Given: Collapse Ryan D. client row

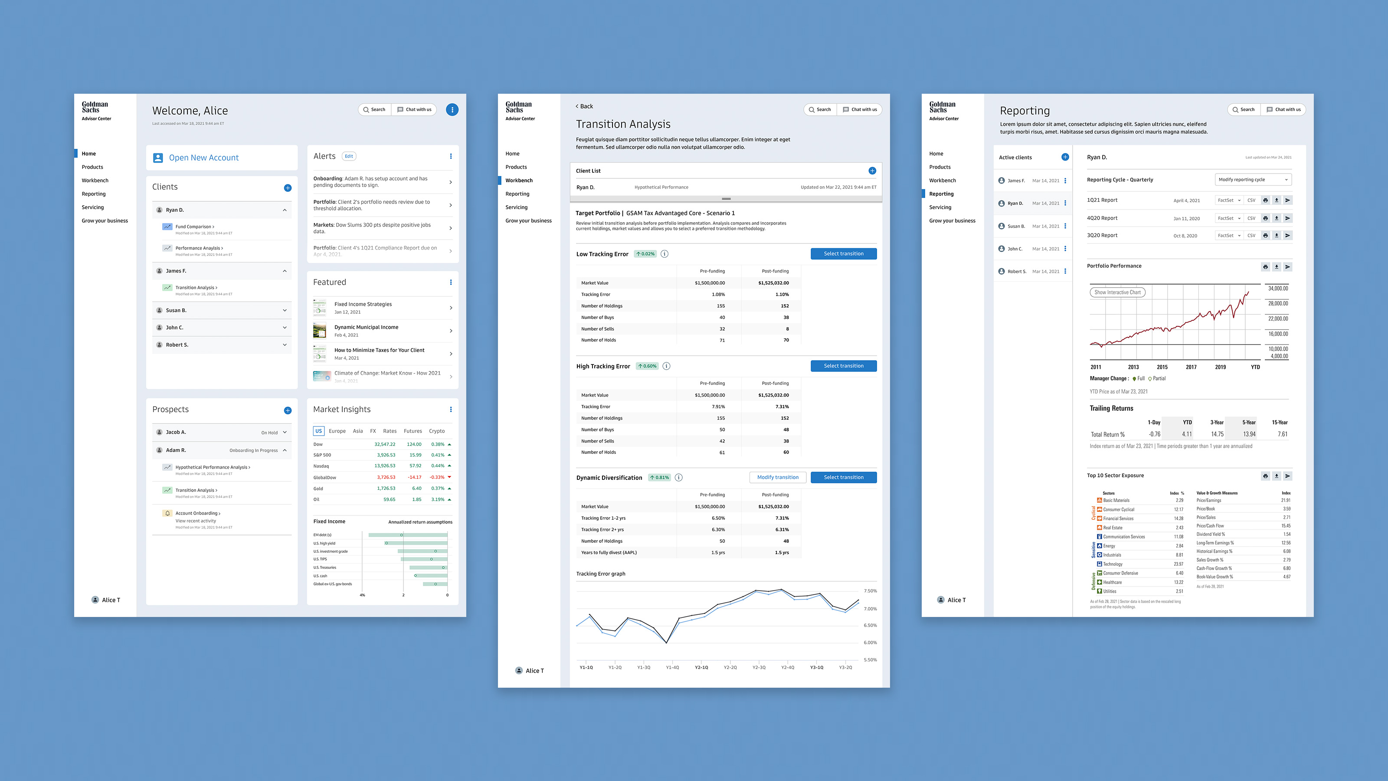Looking at the screenshot, I should [285, 210].
